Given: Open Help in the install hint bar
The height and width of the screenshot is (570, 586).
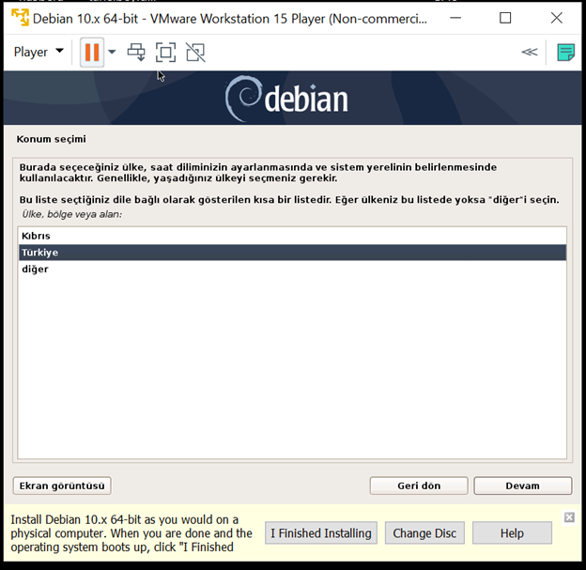Looking at the screenshot, I should click(512, 533).
